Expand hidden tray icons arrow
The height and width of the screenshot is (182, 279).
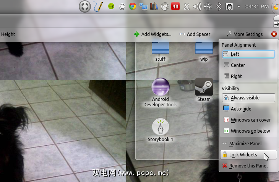tap(239, 7)
